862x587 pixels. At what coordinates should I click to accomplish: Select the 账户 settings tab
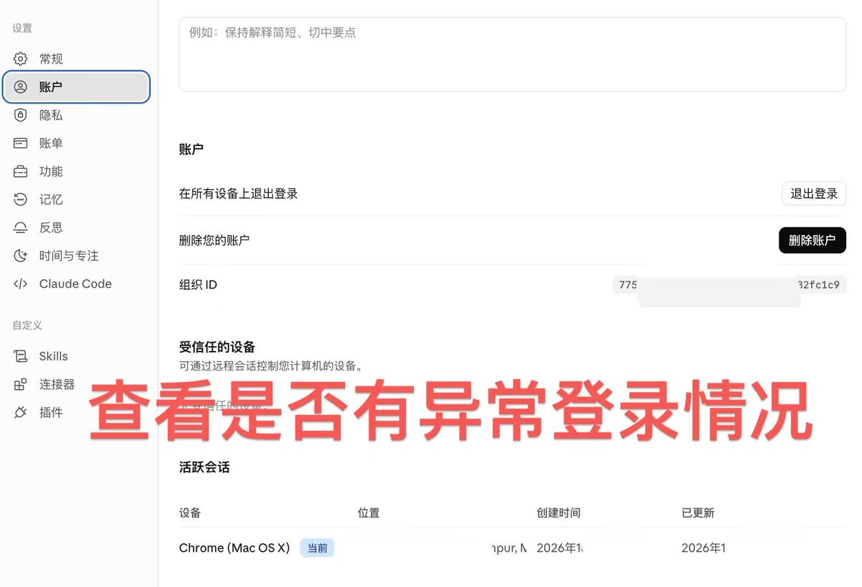tap(76, 87)
